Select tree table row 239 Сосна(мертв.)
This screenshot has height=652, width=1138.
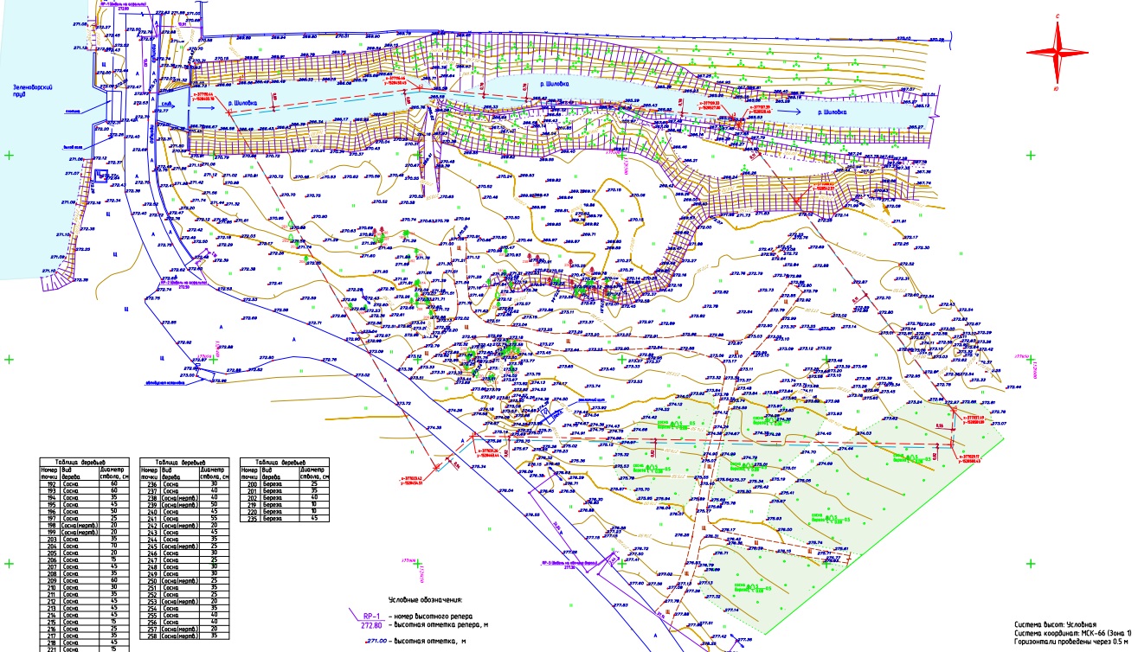point(184,505)
